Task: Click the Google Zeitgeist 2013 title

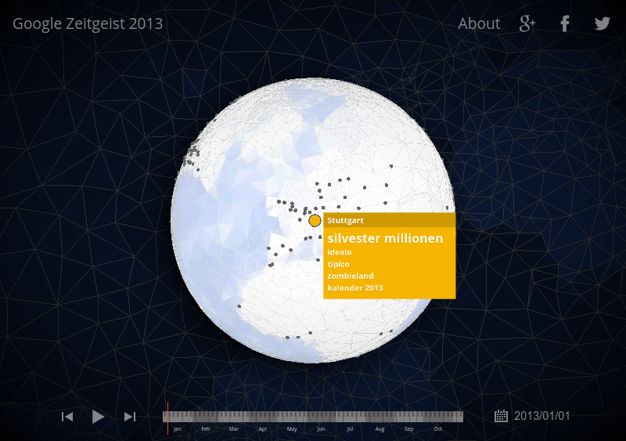Action: [88, 23]
